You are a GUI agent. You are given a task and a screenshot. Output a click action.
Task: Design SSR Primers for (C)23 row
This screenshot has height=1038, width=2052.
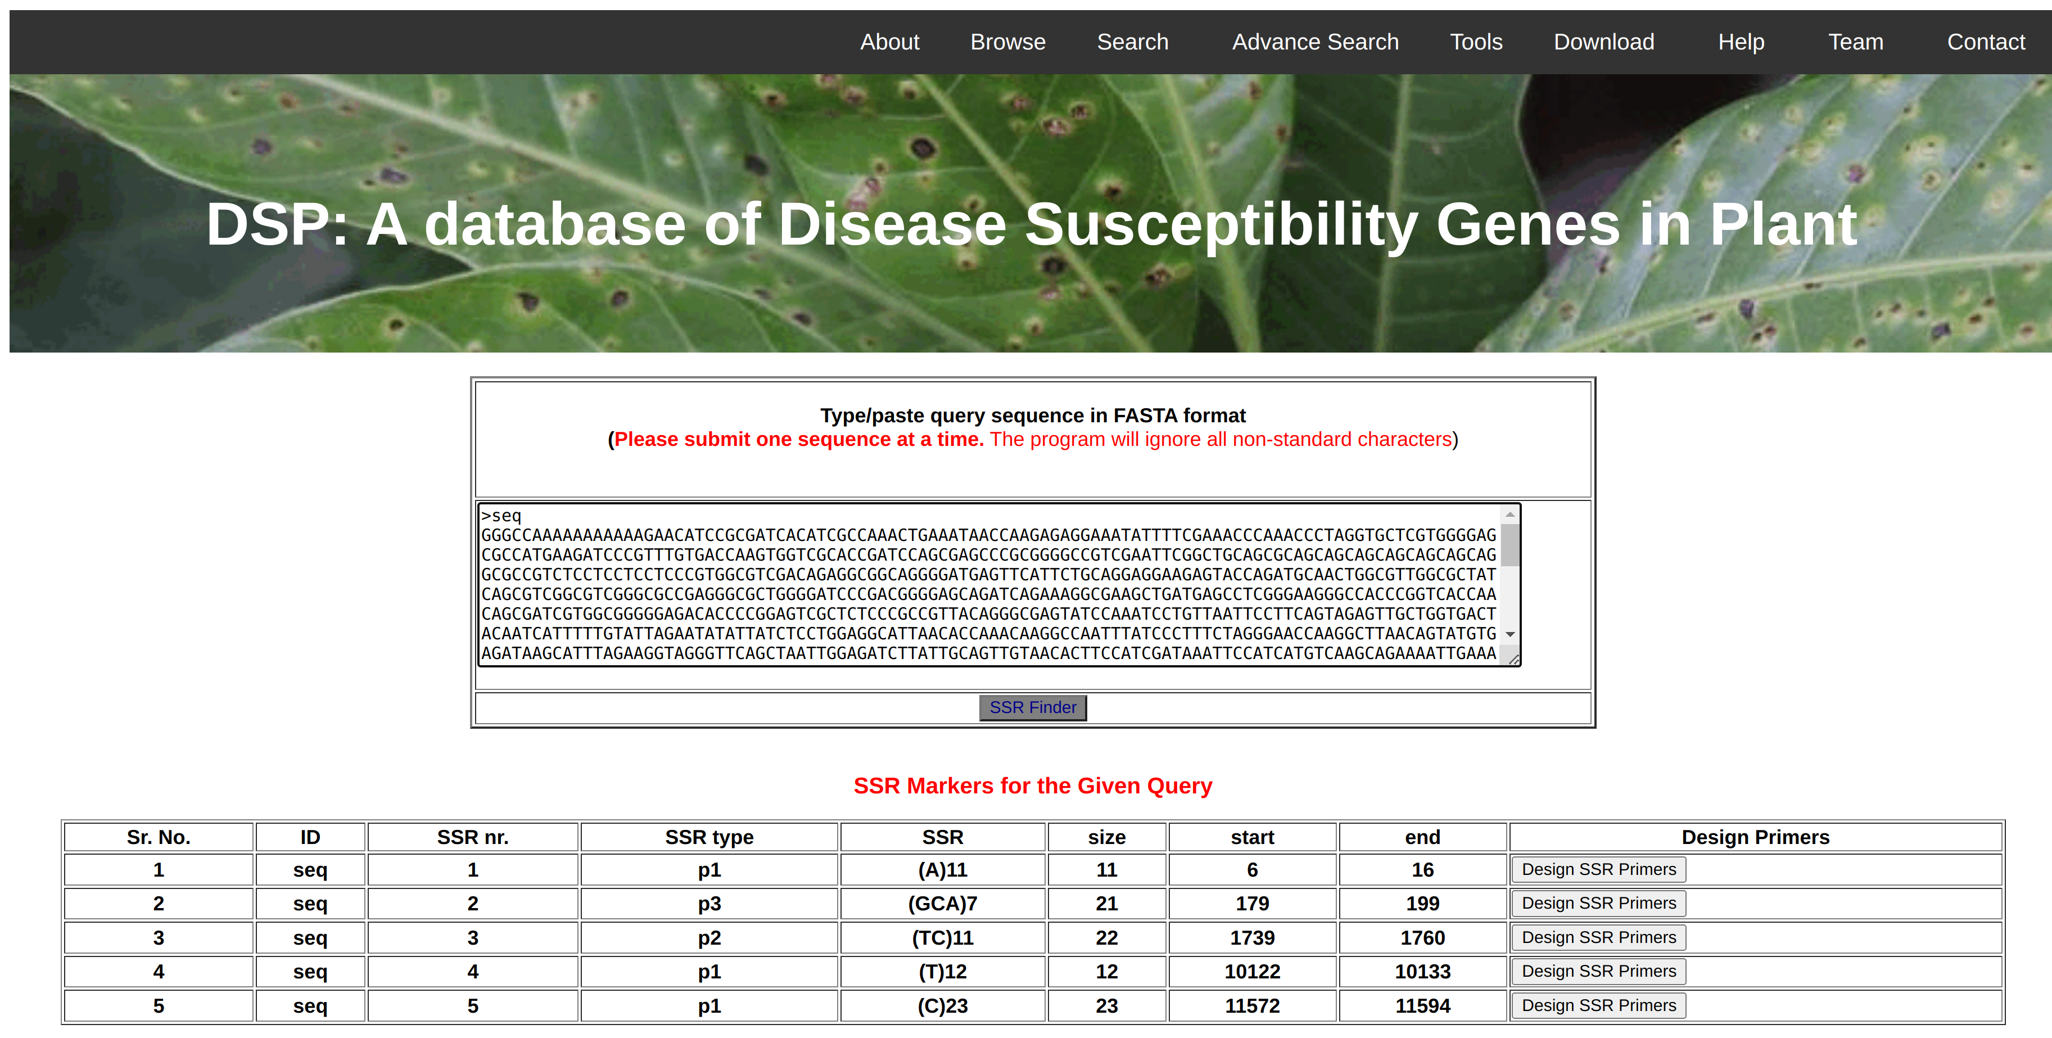point(1598,1005)
